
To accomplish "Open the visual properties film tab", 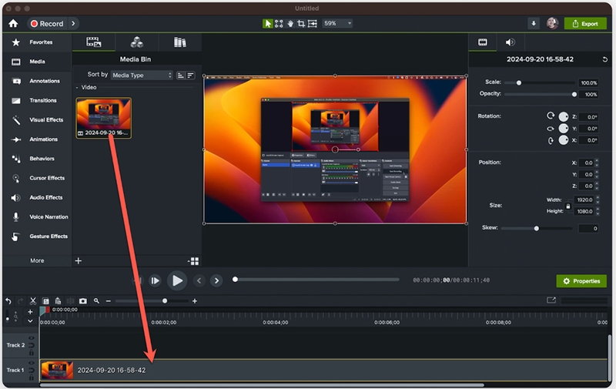I will 483,42.
